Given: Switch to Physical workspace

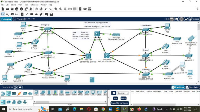Looking at the screenshot, I should point(19,19).
